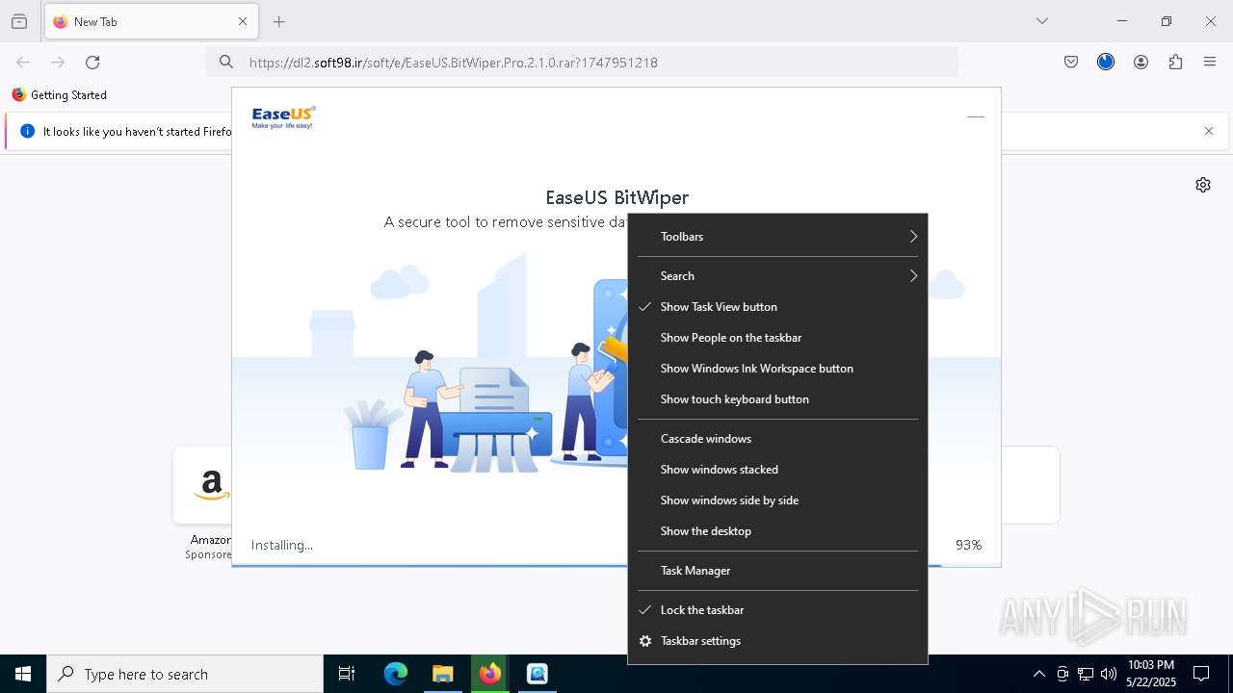
Task: Open the Windows Start menu
Action: [x=23, y=674]
